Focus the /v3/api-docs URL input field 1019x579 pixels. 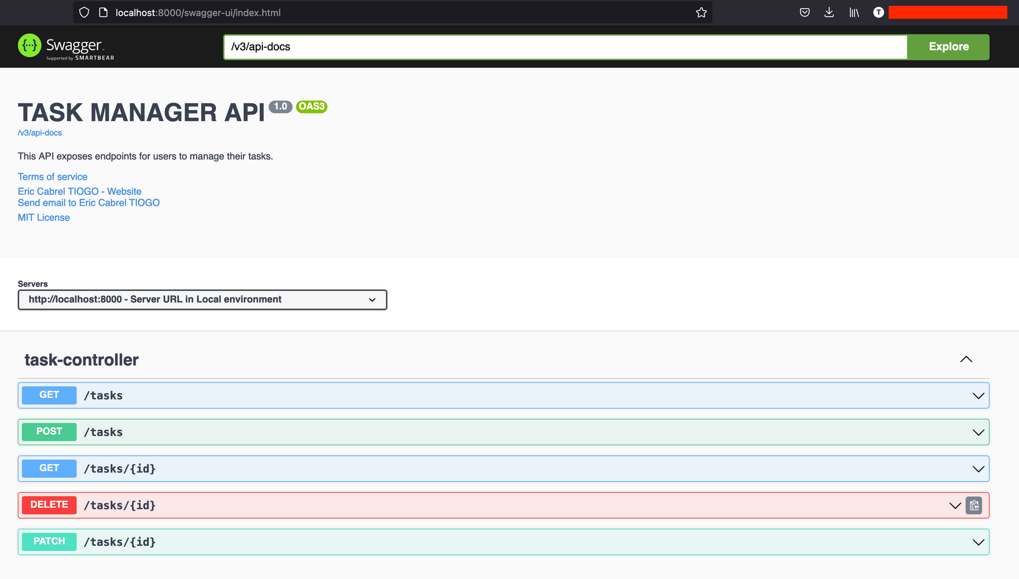tap(564, 47)
